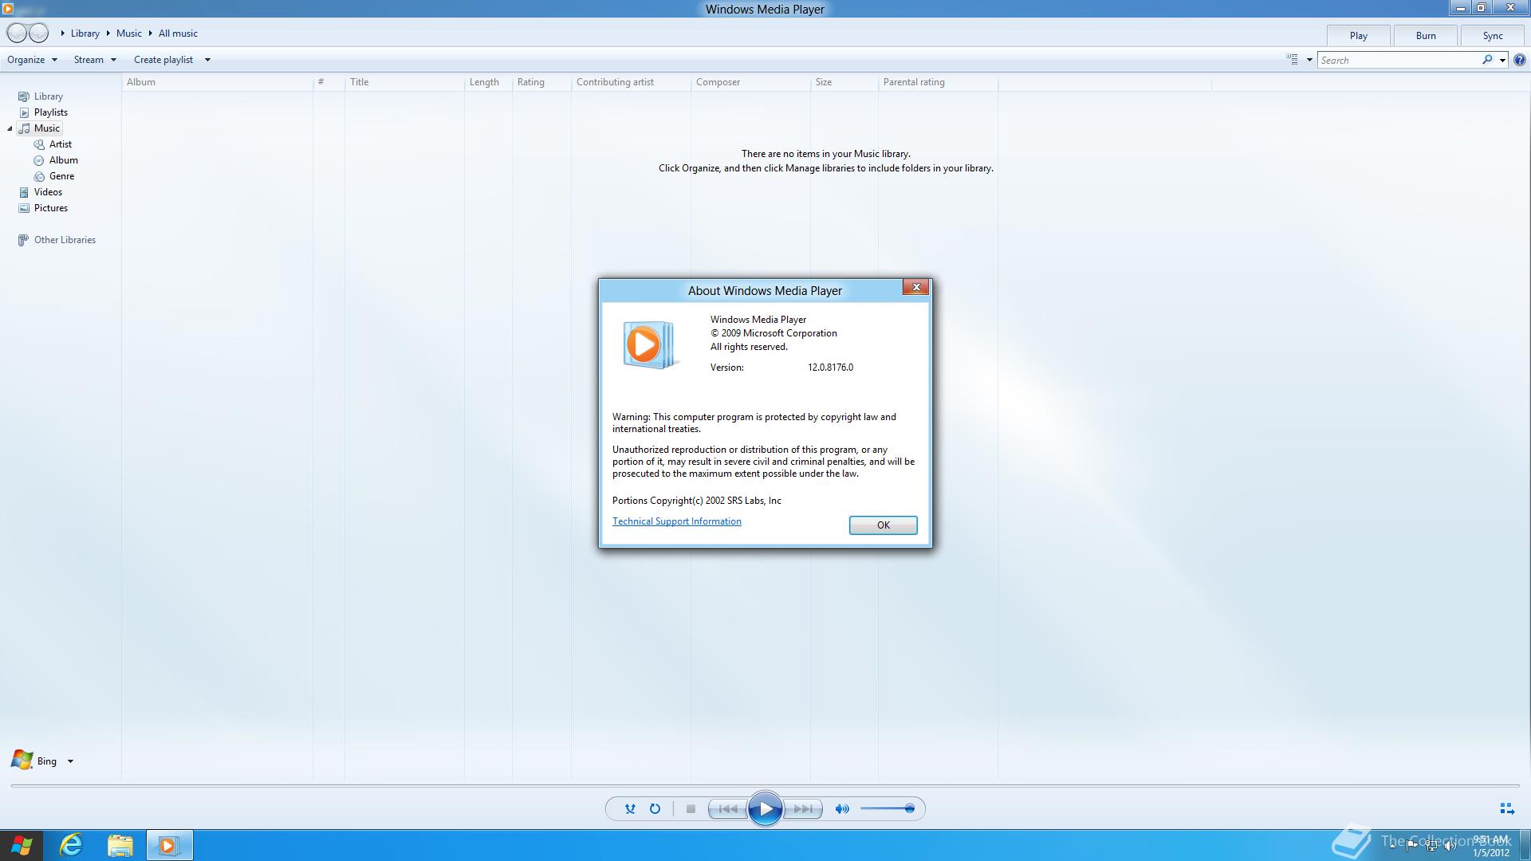The image size is (1531, 861).
Task: Select Album under Music
Action: point(63,160)
